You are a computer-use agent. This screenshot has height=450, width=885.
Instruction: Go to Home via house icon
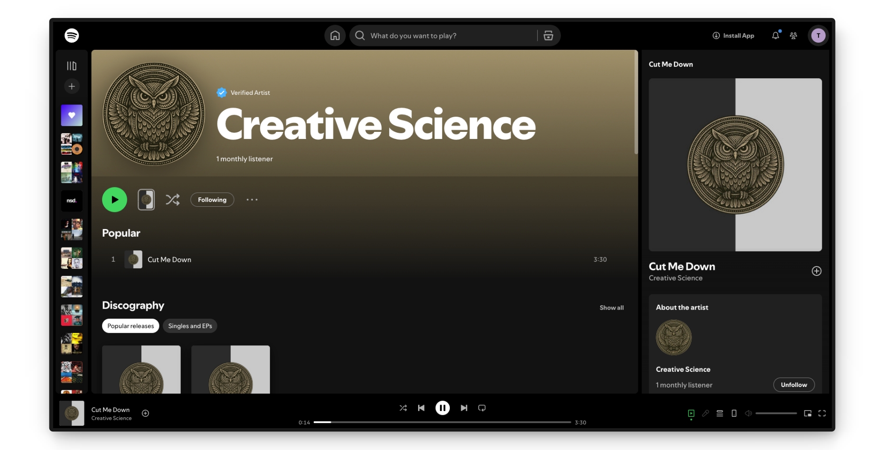click(335, 36)
